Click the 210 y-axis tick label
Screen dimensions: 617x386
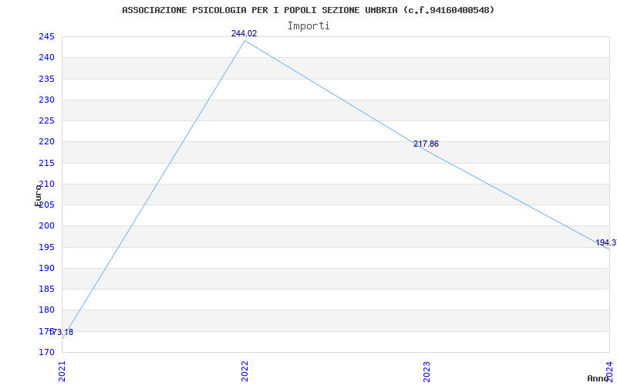(x=46, y=184)
